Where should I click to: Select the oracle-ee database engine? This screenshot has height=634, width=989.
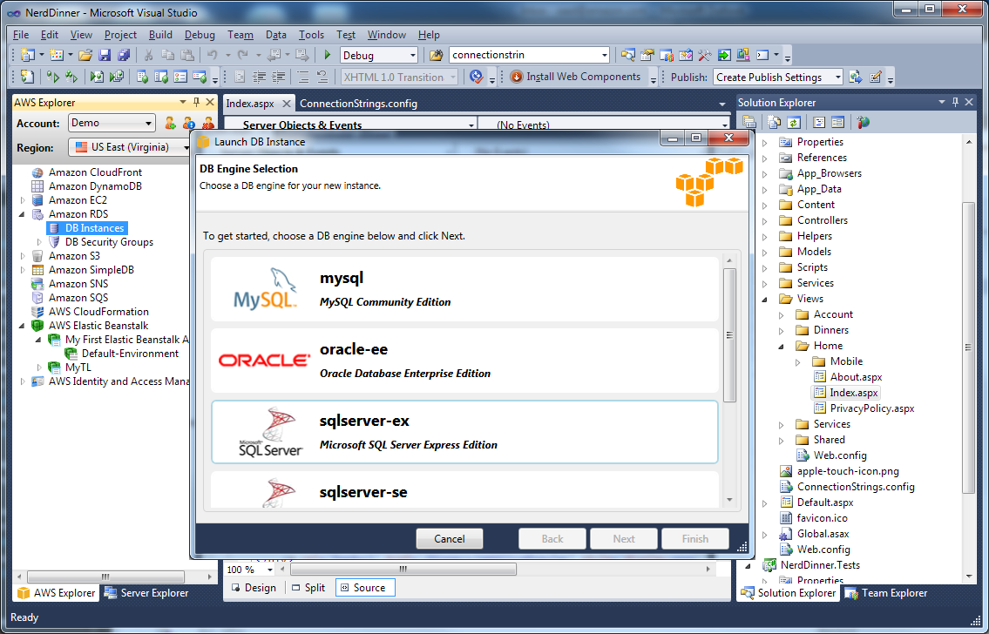coord(464,361)
